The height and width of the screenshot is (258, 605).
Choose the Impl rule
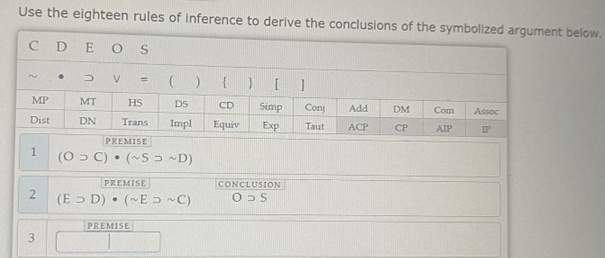(181, 123)
